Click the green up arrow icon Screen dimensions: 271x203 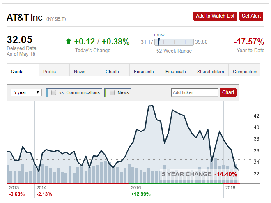[69, 42]
